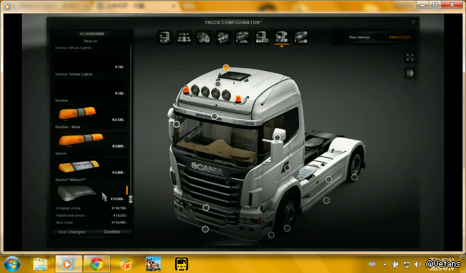Open the truck paint color category
Image resolution: width=466 pixels, height=273 pixels.
(262, 37)
